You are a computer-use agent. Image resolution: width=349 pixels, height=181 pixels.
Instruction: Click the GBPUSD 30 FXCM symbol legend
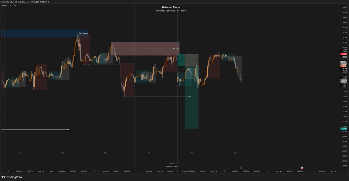[10, 6]
